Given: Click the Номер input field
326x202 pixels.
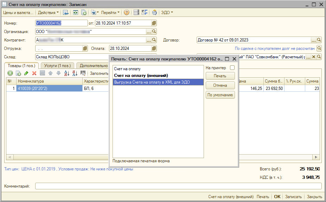Looking at the screenshot, I should 61,23.
